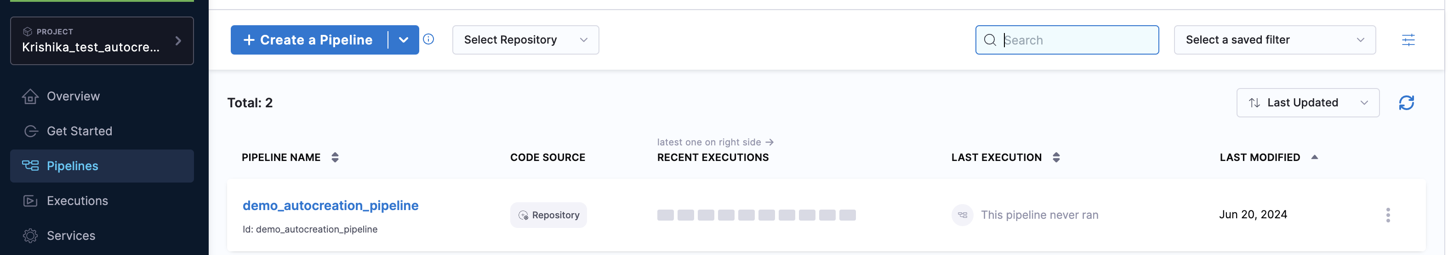Open the Select a saved filter dropdown
Viewport: 1448px width, 255px height.
[x=1274, y=40]
